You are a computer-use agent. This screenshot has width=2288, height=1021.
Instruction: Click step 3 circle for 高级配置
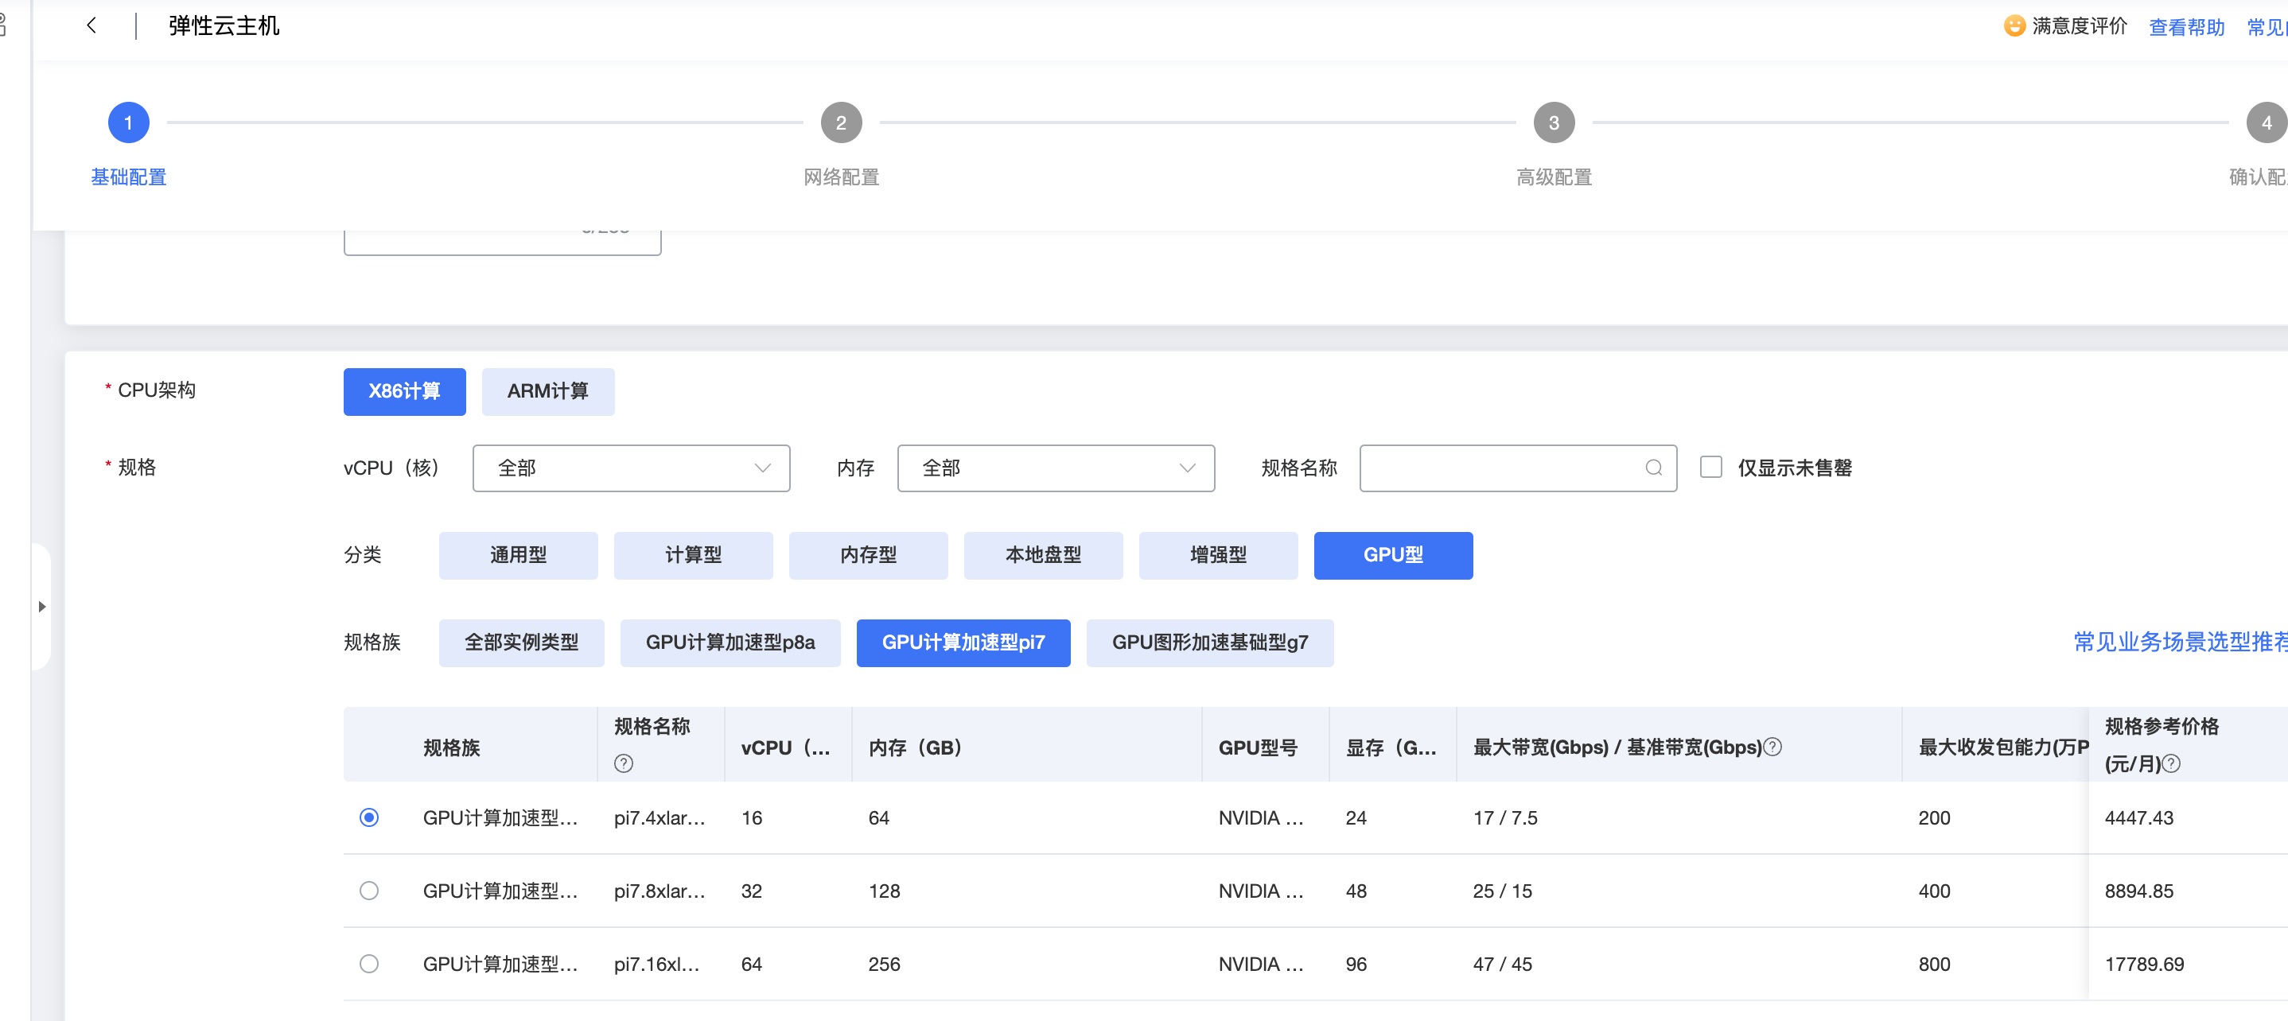coord(1554,122)
